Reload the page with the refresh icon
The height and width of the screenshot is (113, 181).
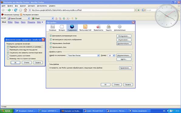[15, 10]
